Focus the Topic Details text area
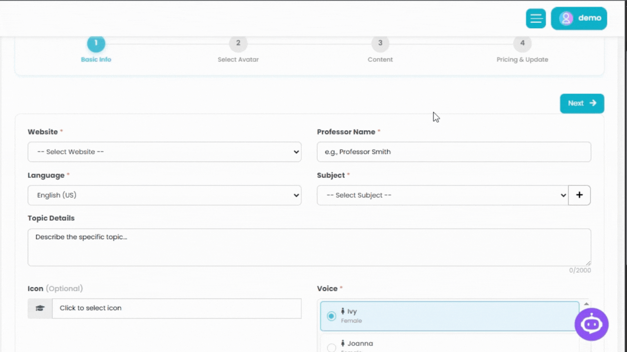Image resolution: width=627 pixels, height=352 pixels. coord(309,247)
